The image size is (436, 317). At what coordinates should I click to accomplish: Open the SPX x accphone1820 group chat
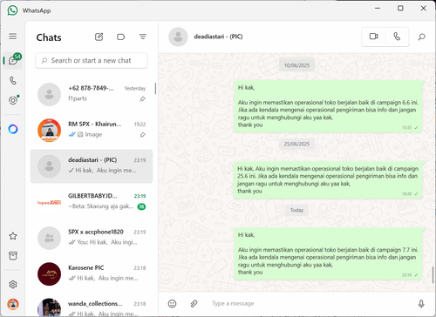coord(92,238)
